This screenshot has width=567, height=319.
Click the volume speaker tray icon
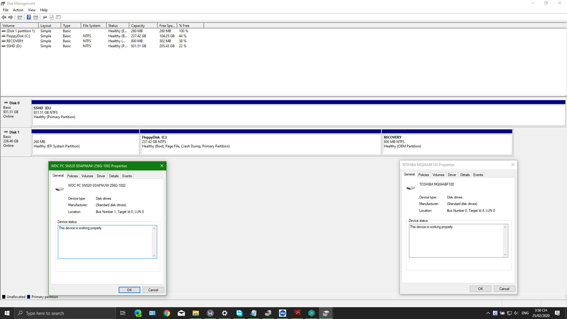pyautogui.click(x=516, y=313)
